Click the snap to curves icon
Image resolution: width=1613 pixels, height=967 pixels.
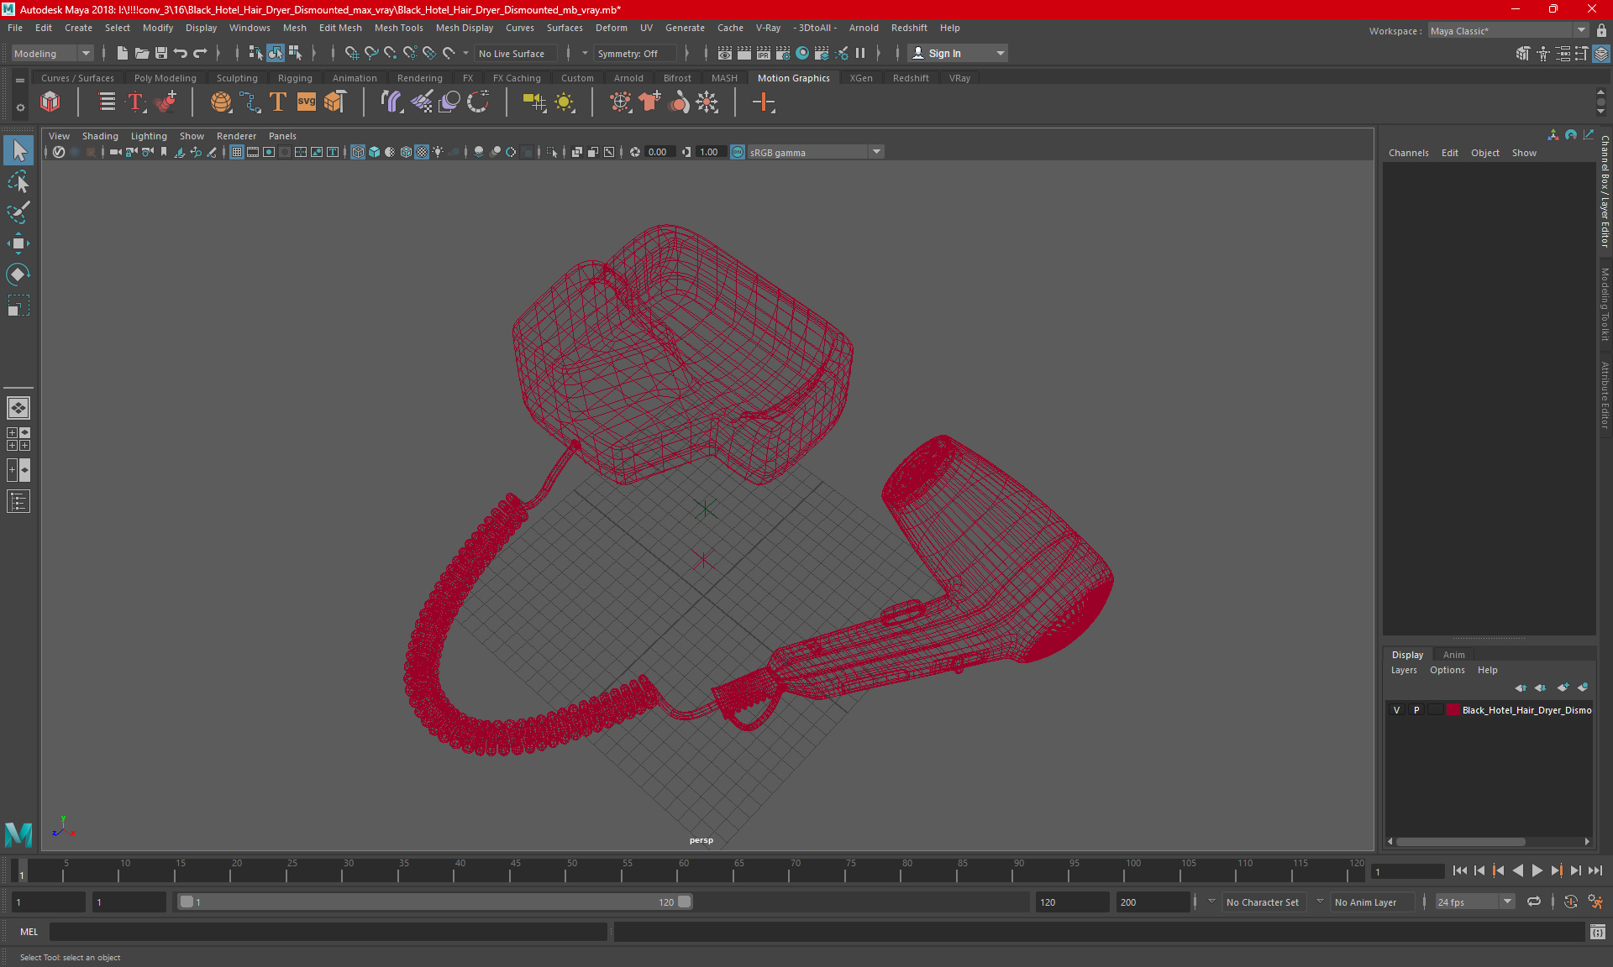371,53
